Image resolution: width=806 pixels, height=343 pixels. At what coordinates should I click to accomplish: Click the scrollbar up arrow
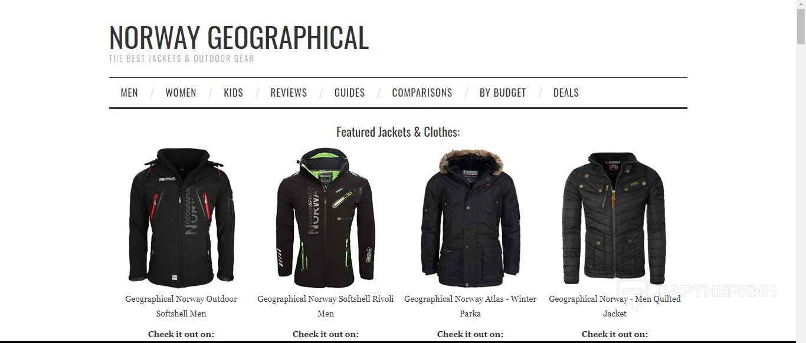click(801, 4)
